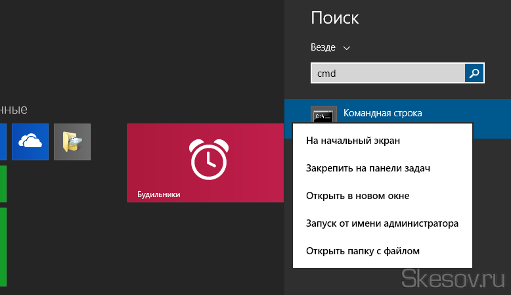This screenshot has width=511, height=295.
Task: Click the "Будильники" tile label
Action: coord(158,194)
